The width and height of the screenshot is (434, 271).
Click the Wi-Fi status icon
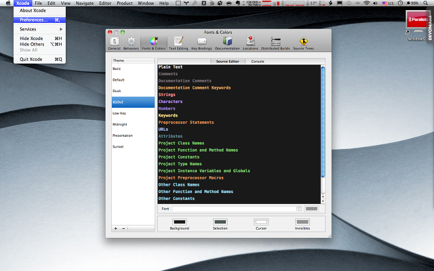click(366, 3)
